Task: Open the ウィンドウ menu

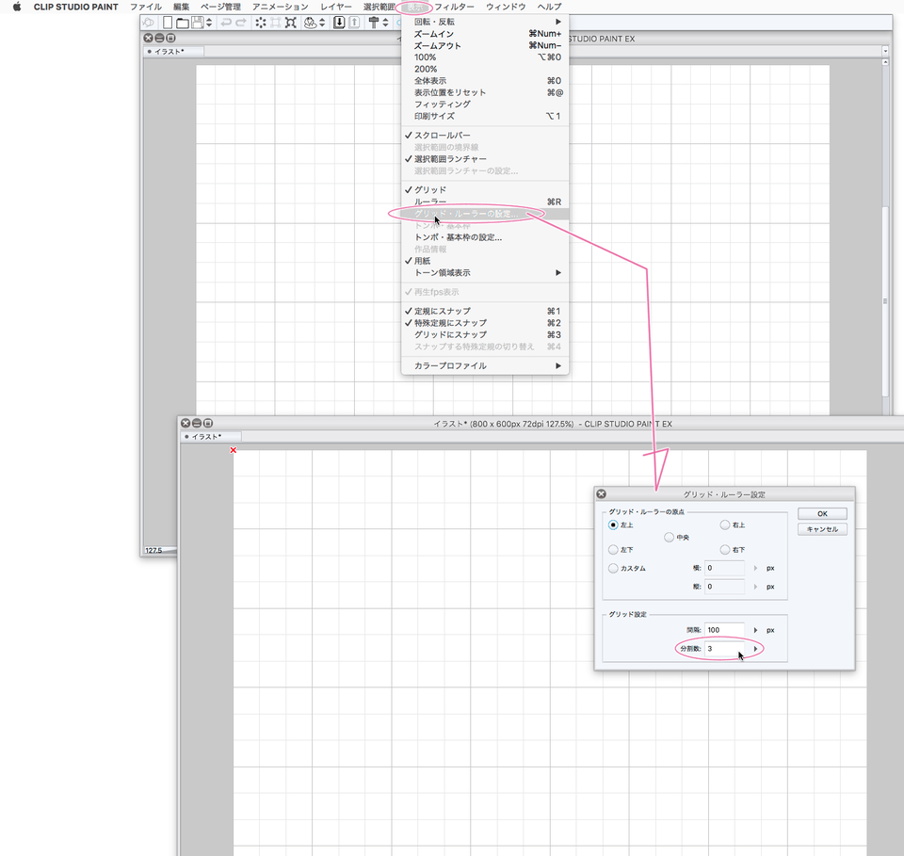Action: pos(506,7)
